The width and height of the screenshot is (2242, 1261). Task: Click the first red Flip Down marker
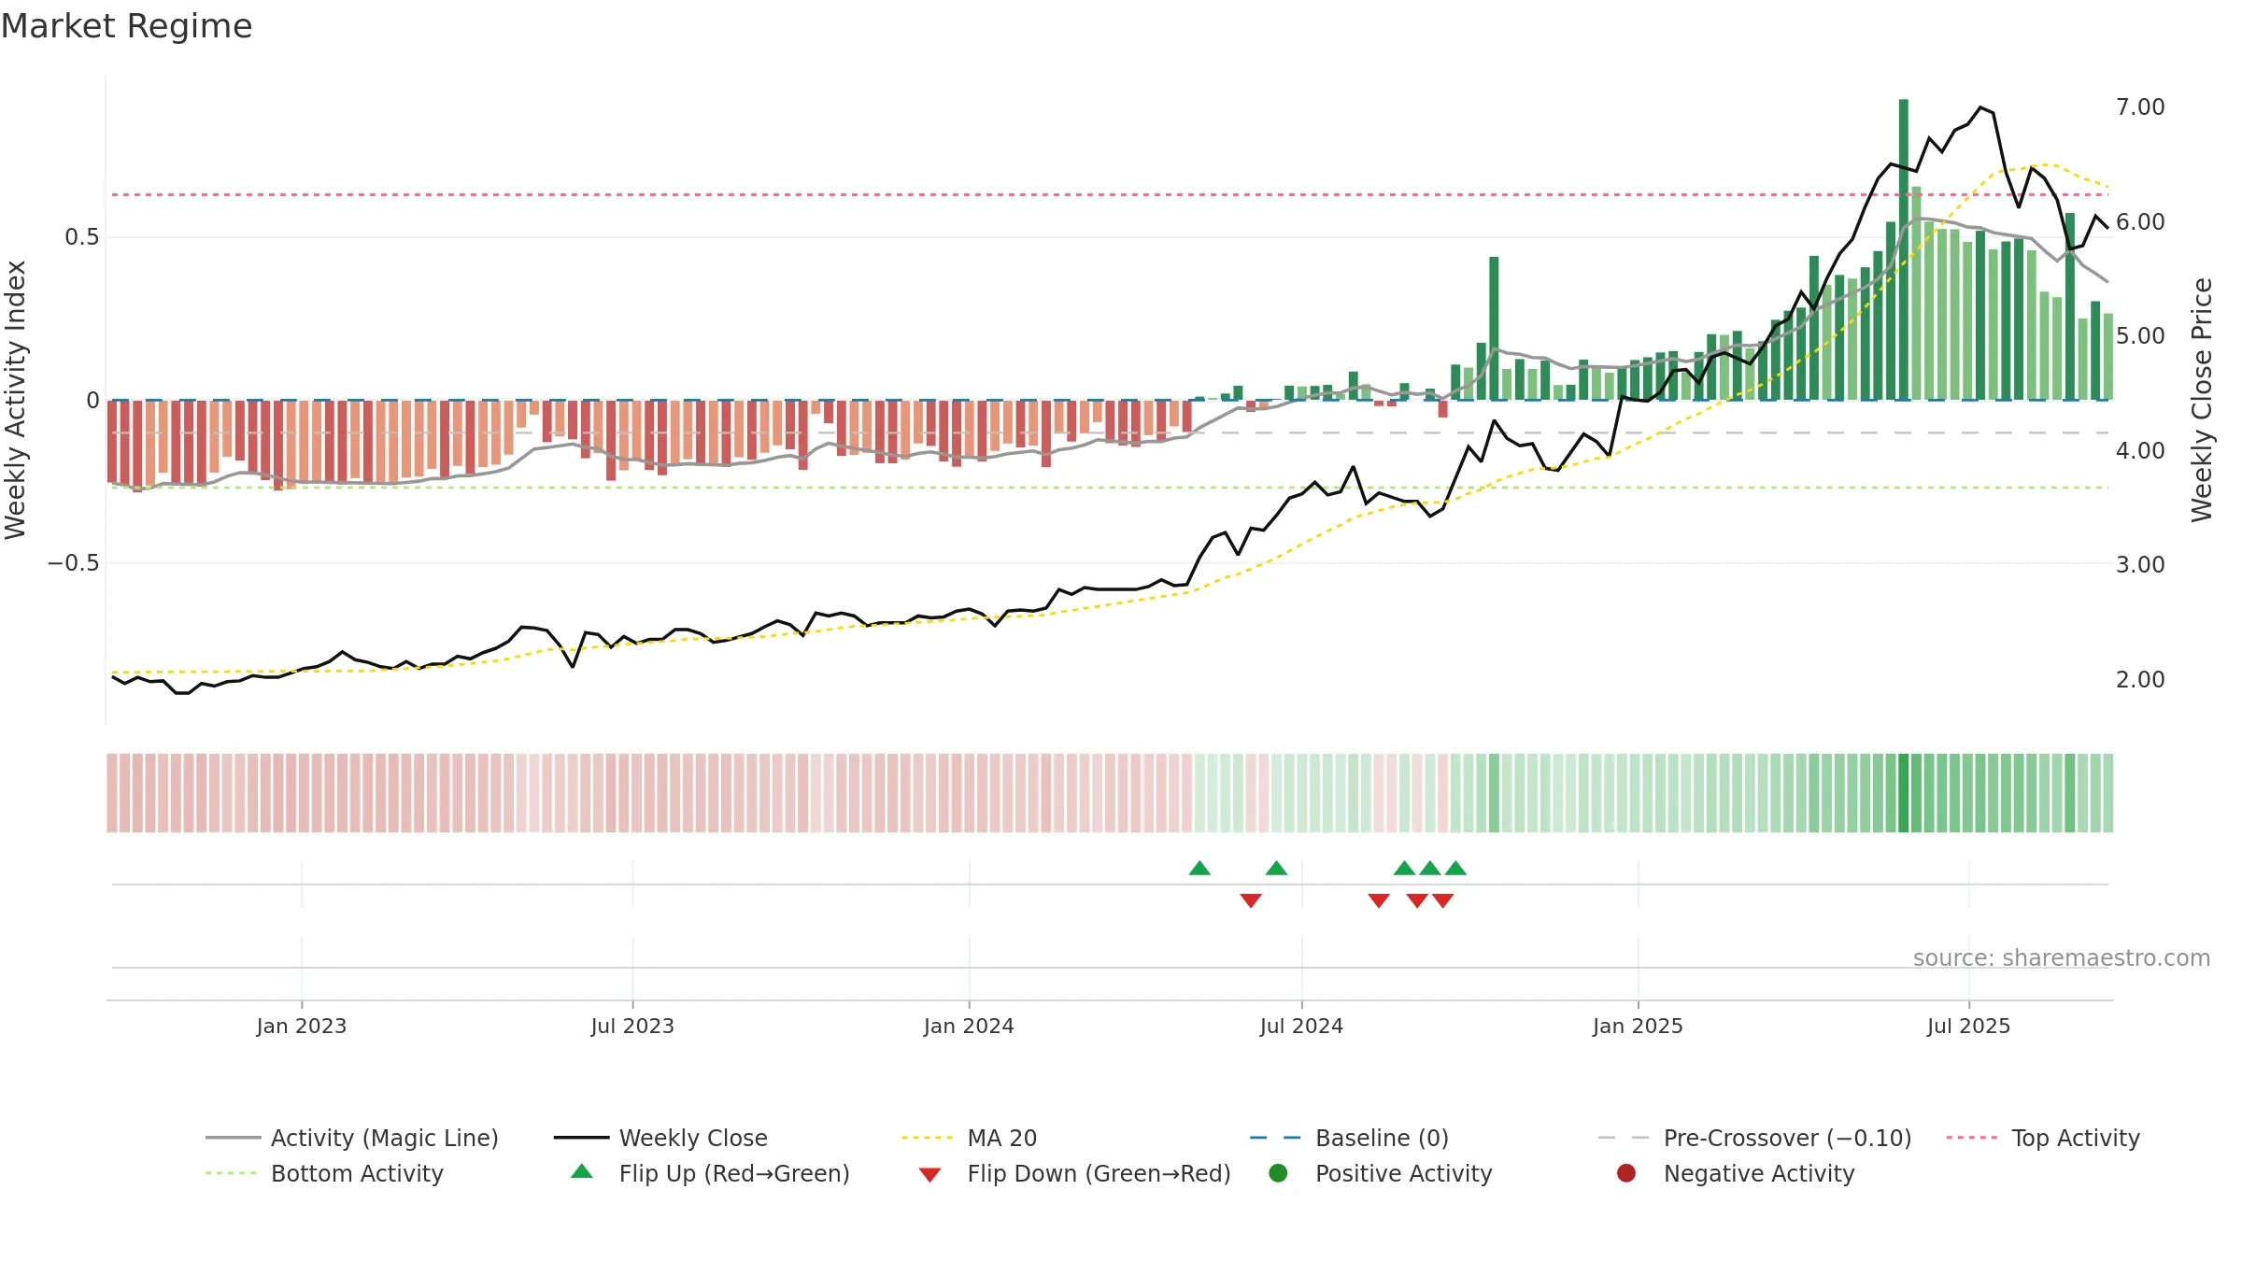1251,900
